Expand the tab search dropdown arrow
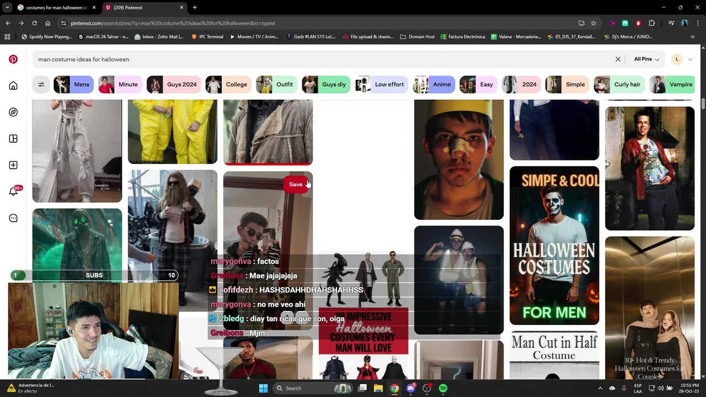 (7, 8)
